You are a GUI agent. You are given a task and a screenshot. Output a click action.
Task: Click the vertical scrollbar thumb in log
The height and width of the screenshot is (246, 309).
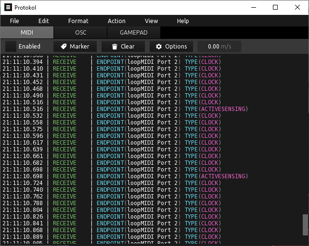pos(306,225)
